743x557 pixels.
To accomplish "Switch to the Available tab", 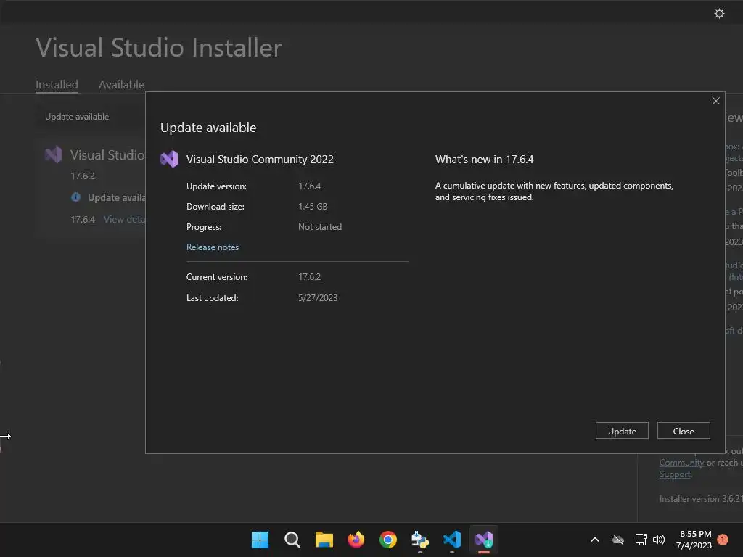I will point(121,84).
